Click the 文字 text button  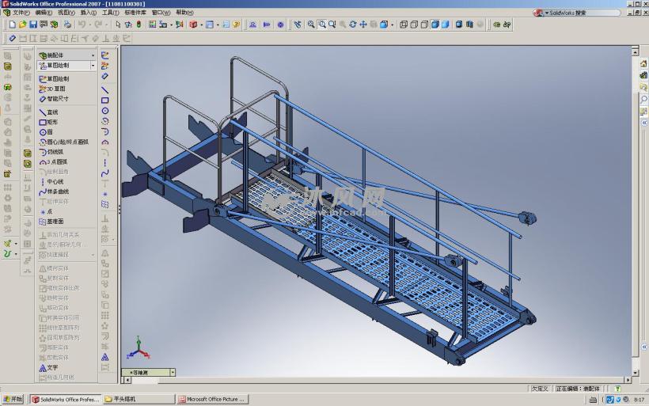pos(48,367)
